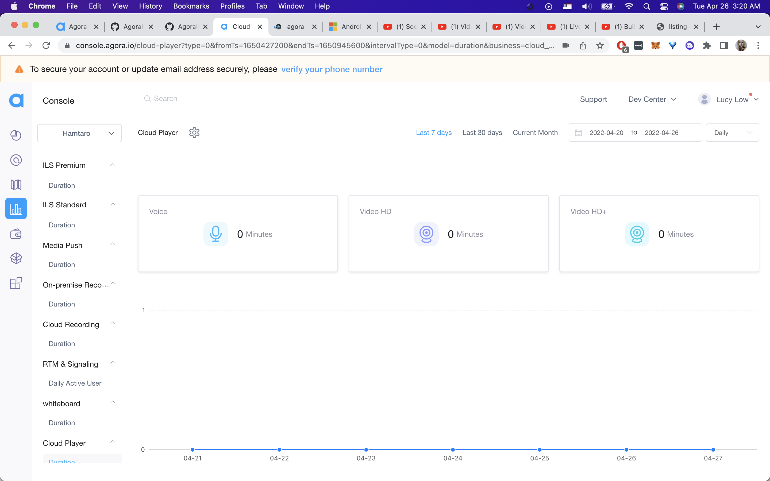The height and width of the screenshot is (481, 770).
Task: Expand the Dev Center menu
Action: point(652,99)
